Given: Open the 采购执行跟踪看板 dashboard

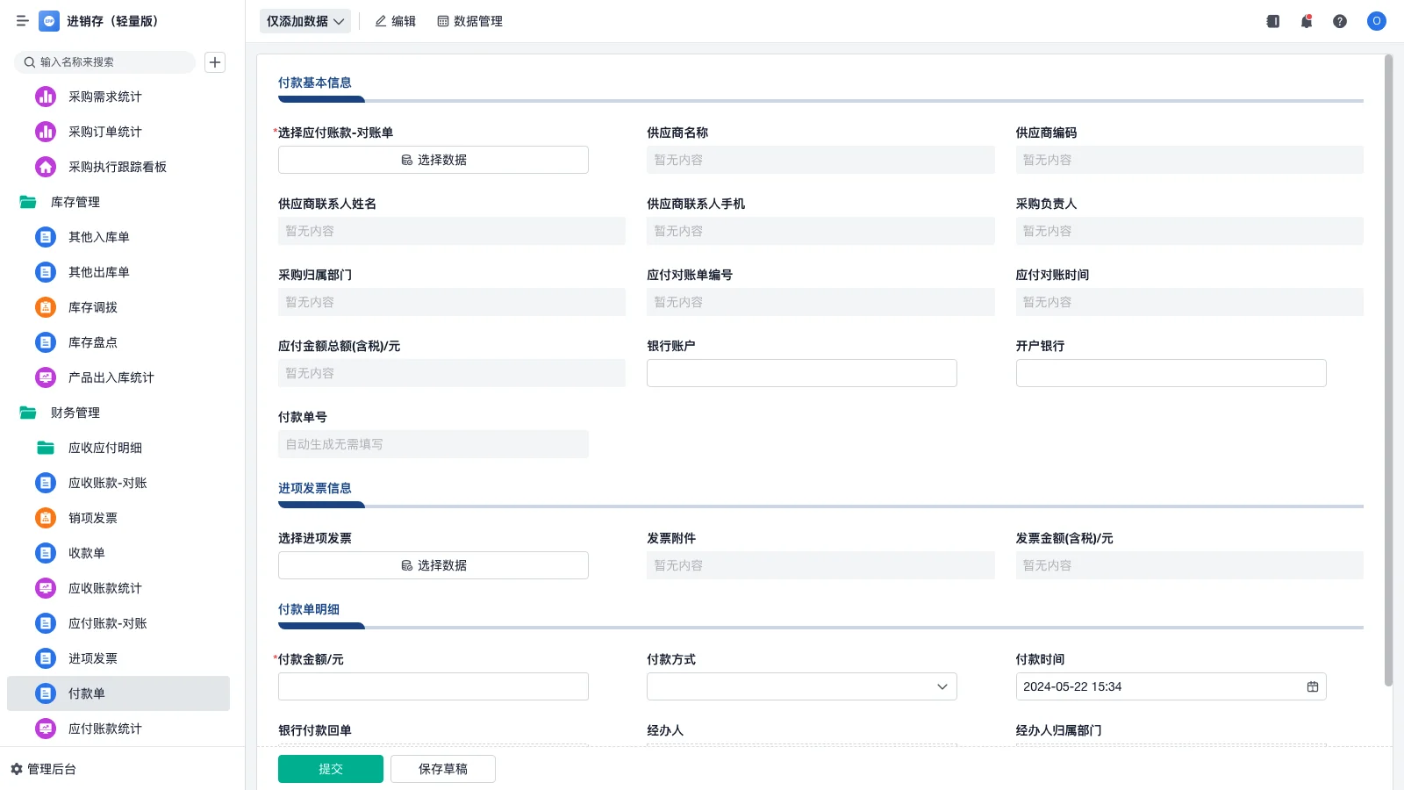Looking at the screenshot, I should tap(115, 167).
